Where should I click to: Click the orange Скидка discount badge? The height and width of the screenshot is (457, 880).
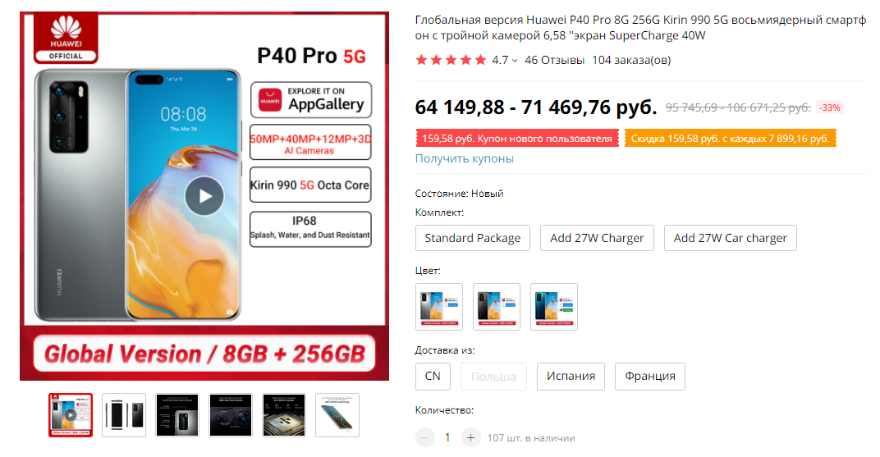click(730, 139)
